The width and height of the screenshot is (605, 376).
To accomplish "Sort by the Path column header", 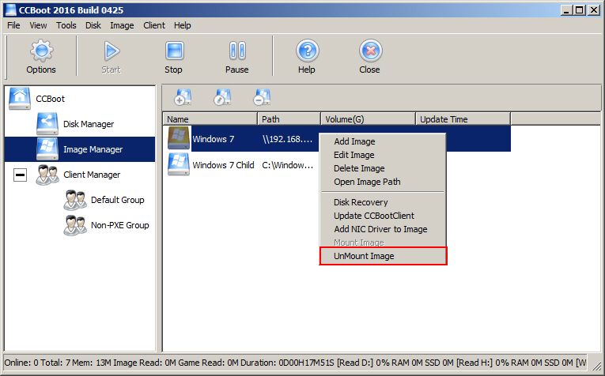I will point(289,119).
